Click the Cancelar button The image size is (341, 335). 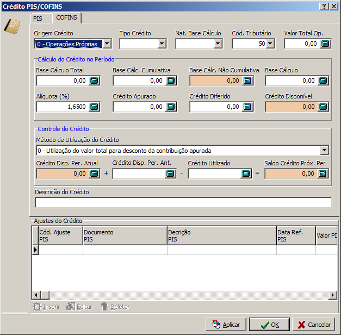point(314,325)
